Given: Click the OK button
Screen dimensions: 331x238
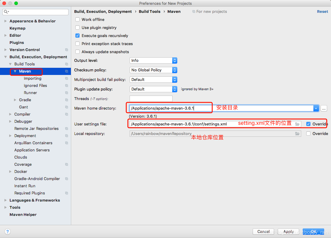Looking at the screenshot, I should 313,232.
